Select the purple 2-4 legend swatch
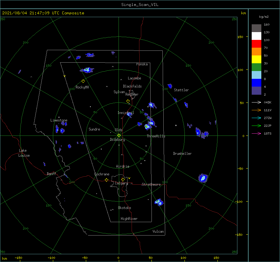The image size is (280, 262). tap(256, 91)
